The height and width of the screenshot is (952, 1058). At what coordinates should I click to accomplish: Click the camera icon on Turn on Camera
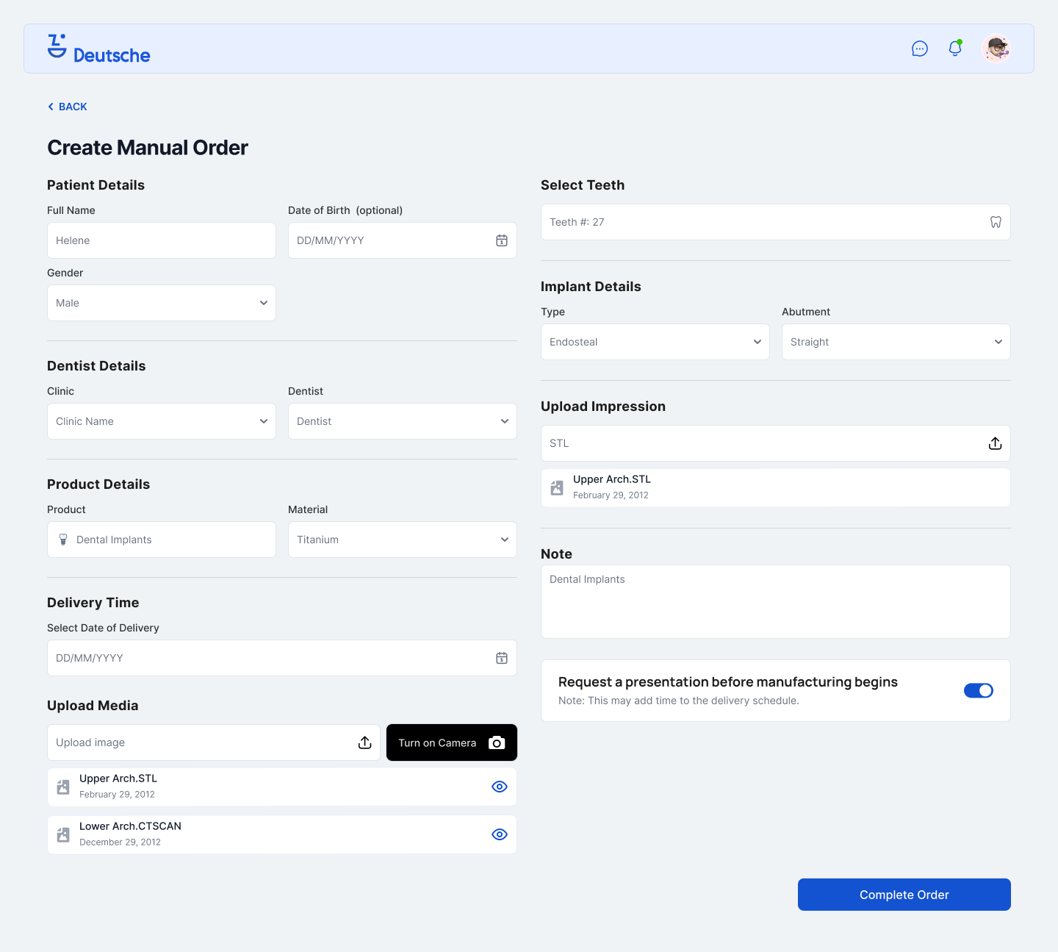coord(497,742)
